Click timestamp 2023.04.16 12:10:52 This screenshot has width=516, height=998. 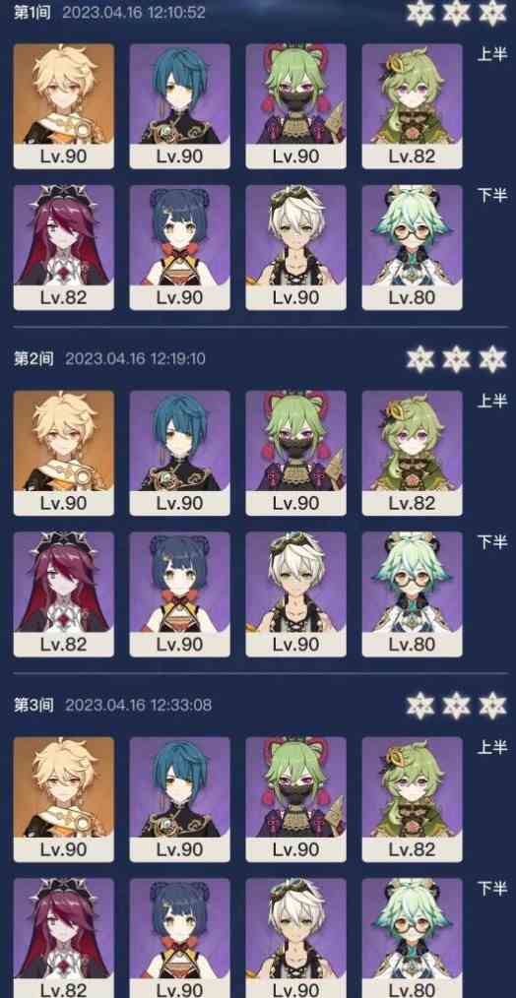[x=134, y=13]
